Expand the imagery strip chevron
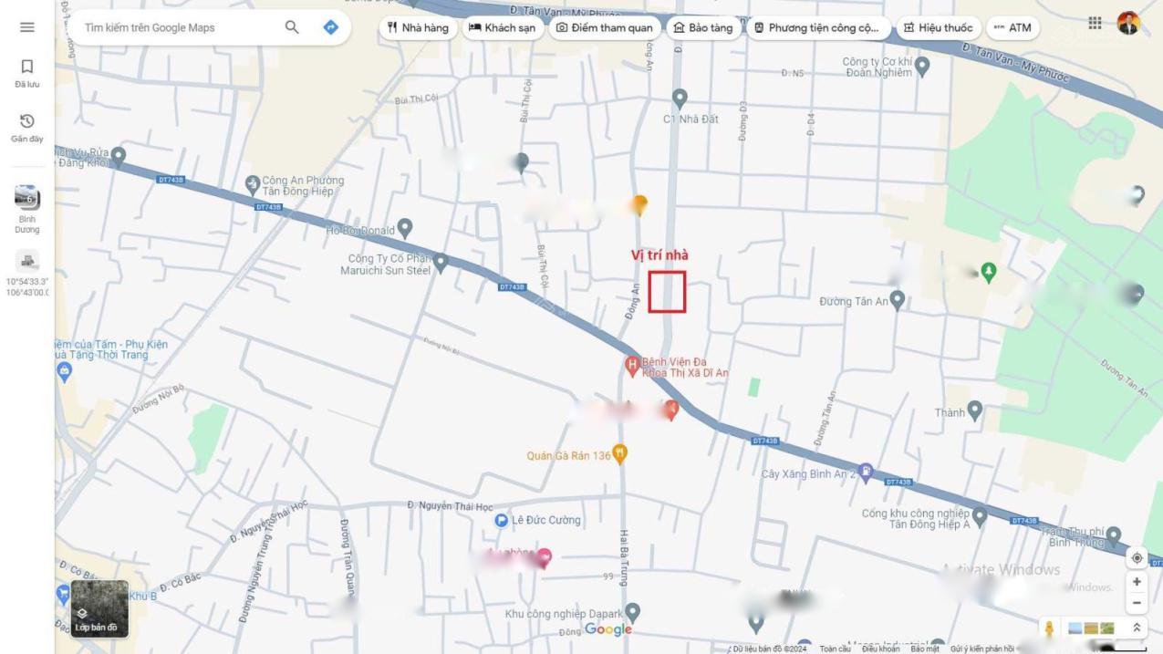The height and width of the screenshot is (654, 1163). pyautogui.click(x=1137, y=628)
